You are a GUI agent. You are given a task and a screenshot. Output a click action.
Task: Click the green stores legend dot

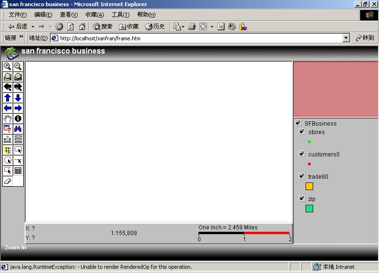tap(309, 142)
